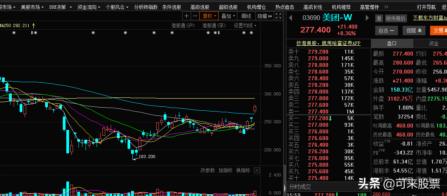
Task: Click the 港 market badge
Action: point(379,18)
